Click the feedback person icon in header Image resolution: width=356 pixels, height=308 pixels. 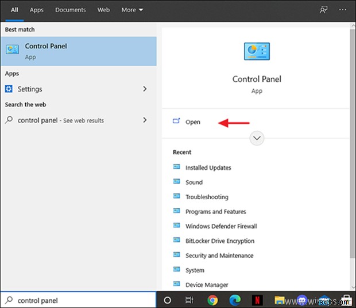point(323,10)
